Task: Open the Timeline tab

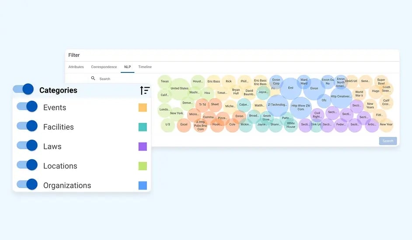Action: (145, 67)
